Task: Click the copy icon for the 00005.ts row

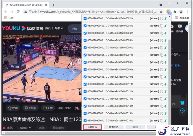Action: click(162, 40)
